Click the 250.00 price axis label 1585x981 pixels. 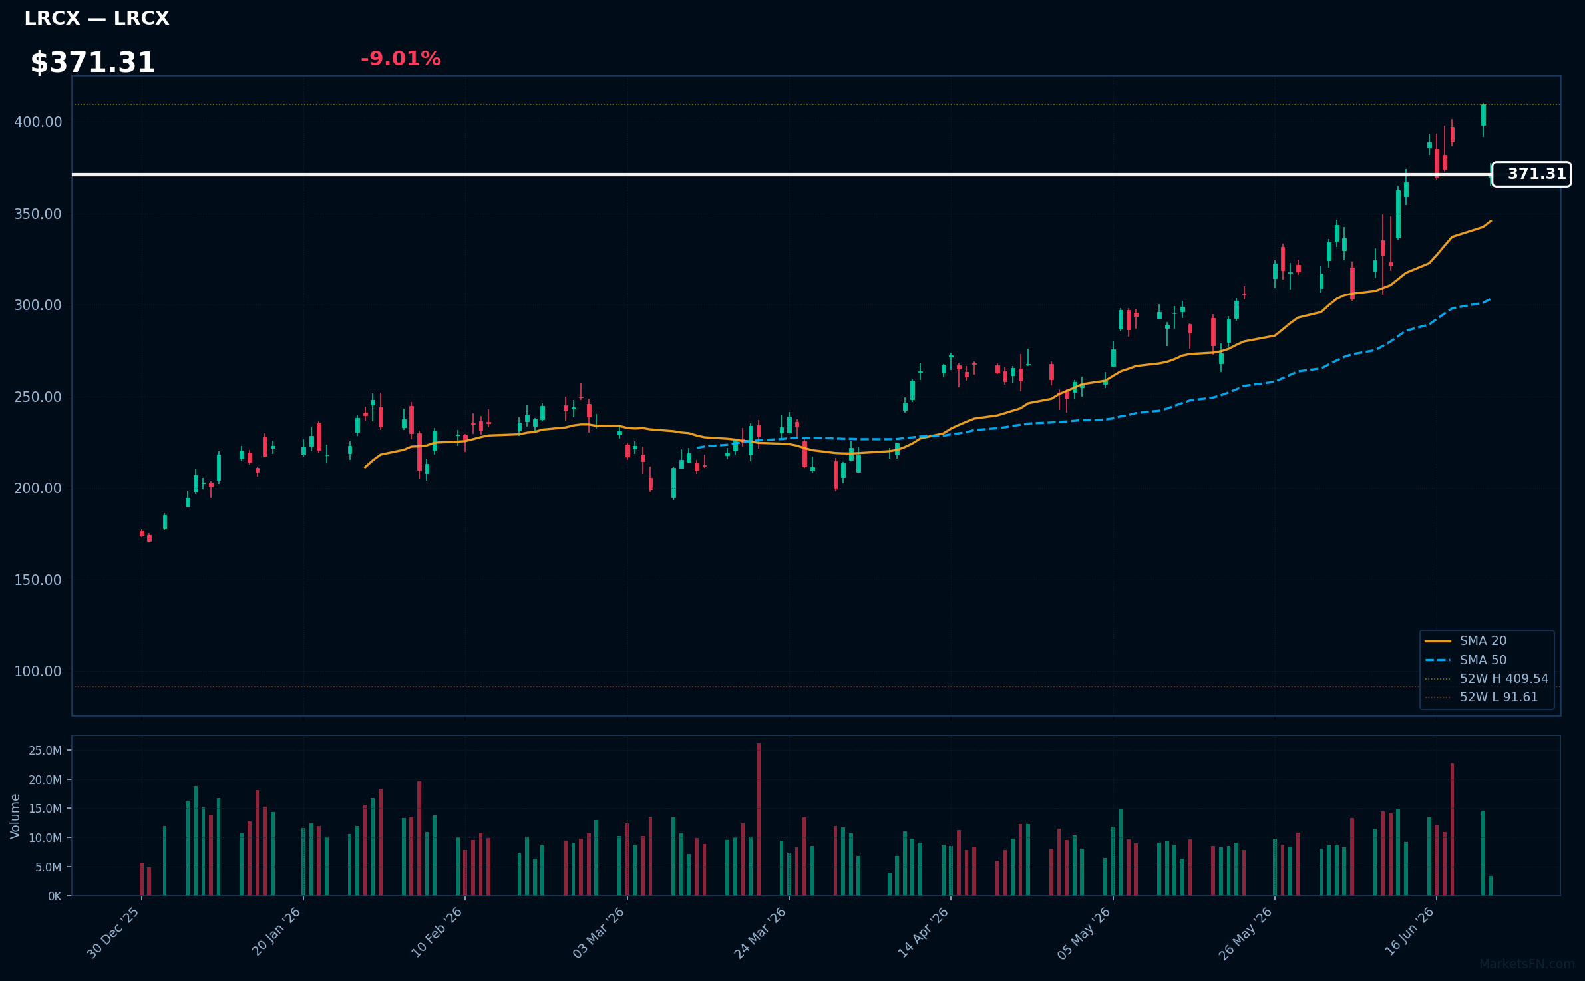tap(38, 397)
